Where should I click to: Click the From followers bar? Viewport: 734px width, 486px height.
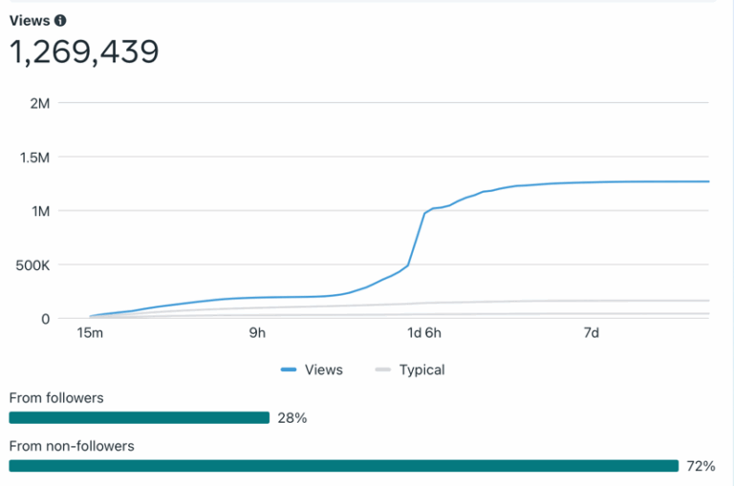point(139,417)
